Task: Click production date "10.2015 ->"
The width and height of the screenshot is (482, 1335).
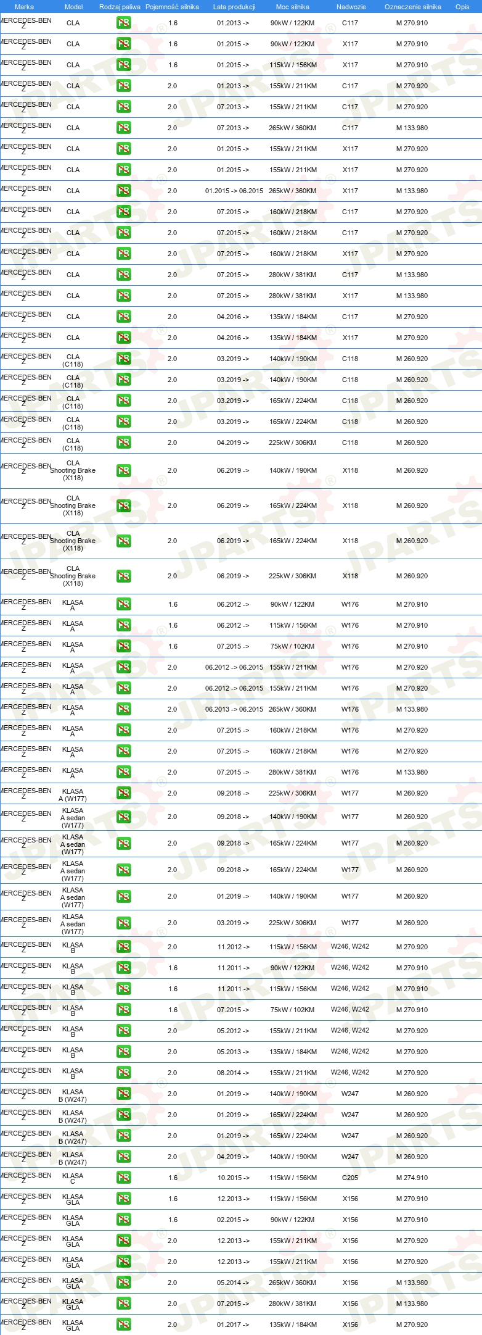Action: [234, 1178]
